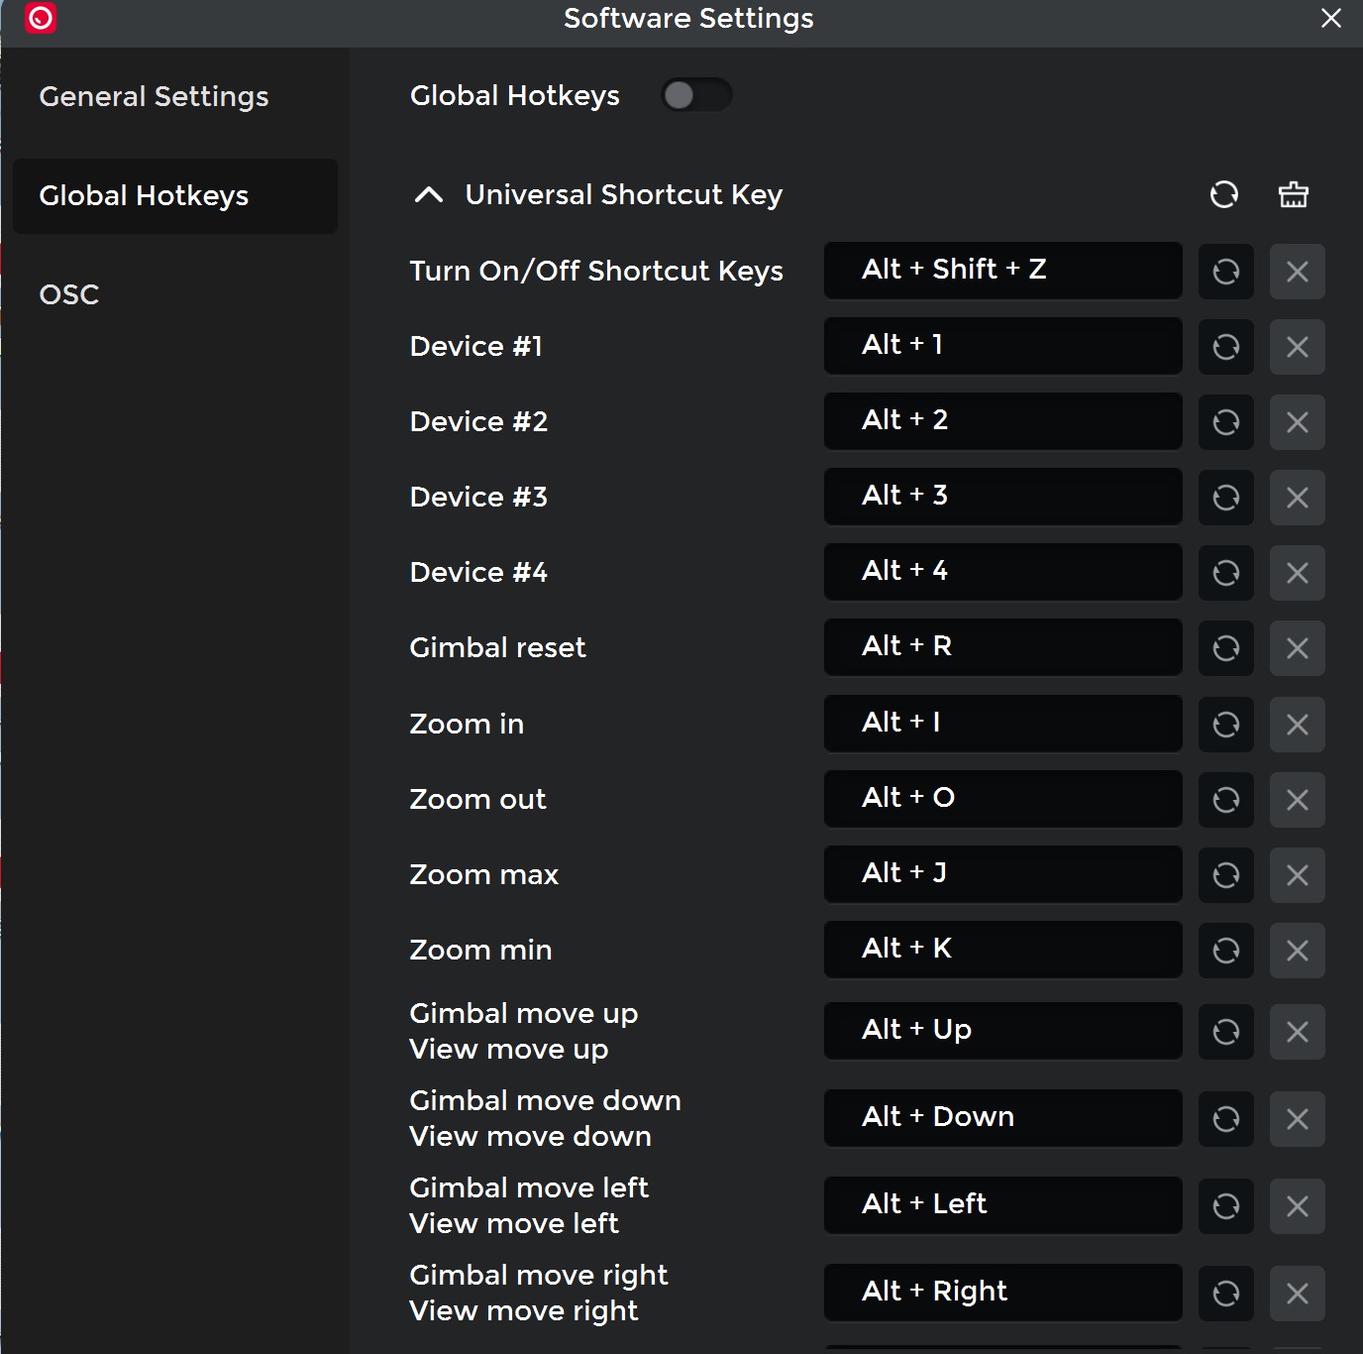Delete the Turn On/Off Shortcut Keys binding
Screen dimensions: 1363x1354
point(1297,272)
